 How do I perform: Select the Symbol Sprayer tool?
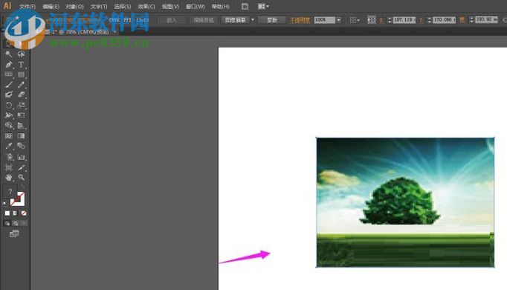[x=9, y=157]
